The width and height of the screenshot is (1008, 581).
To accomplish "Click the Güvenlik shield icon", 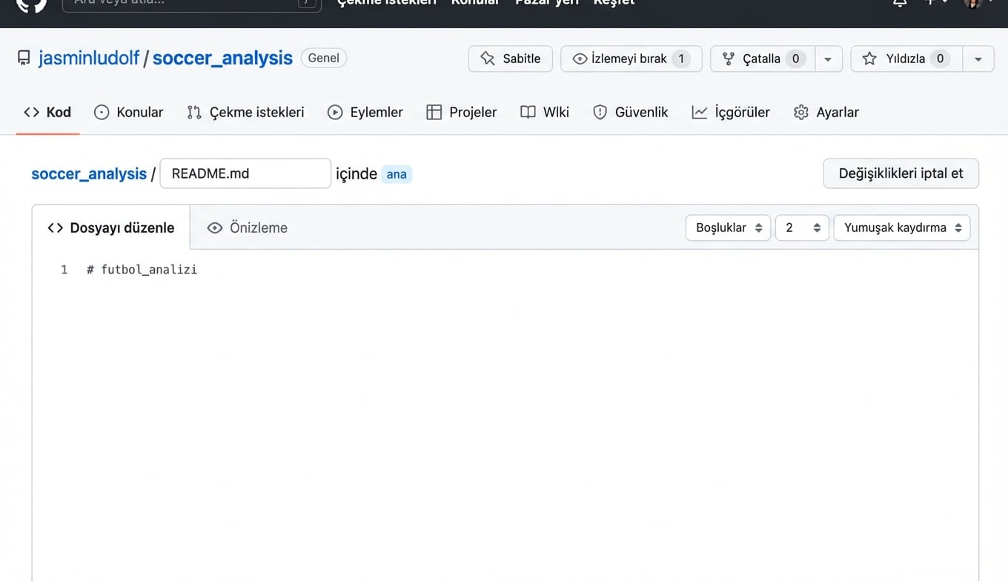I will tap(600, 112).
